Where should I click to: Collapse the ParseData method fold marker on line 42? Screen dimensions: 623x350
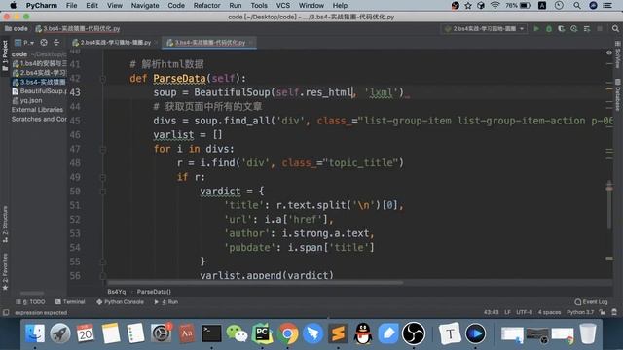click(x=103, y=79)
